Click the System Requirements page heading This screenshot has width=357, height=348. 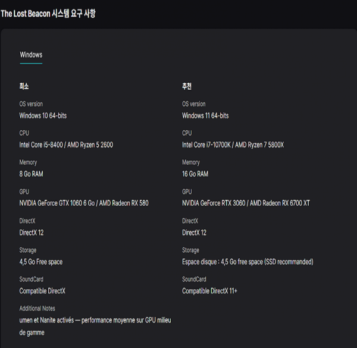(48, 13)
